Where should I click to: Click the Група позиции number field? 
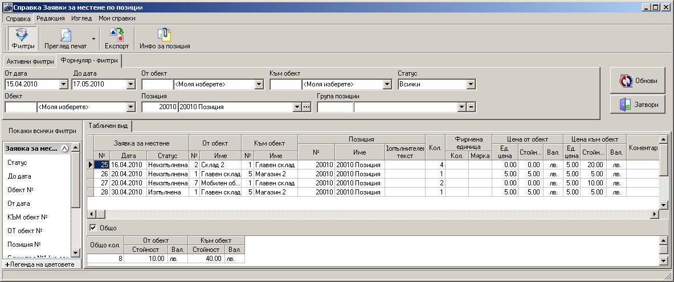(335, 107)
